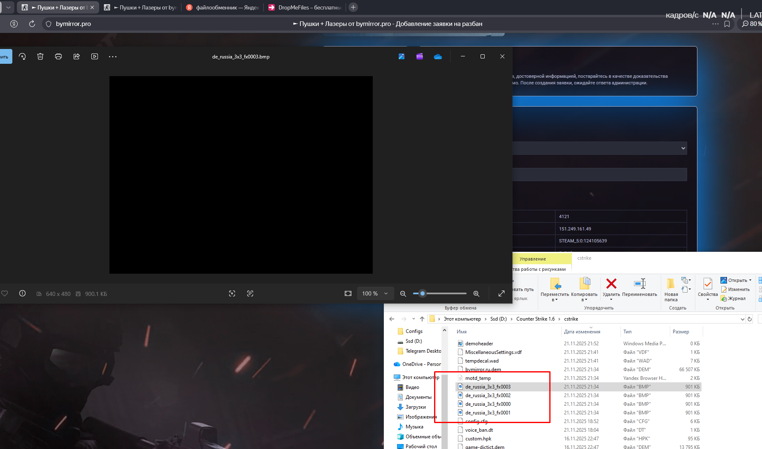
Task: Toggle favorite heart for this image
Action: (5, 293)
